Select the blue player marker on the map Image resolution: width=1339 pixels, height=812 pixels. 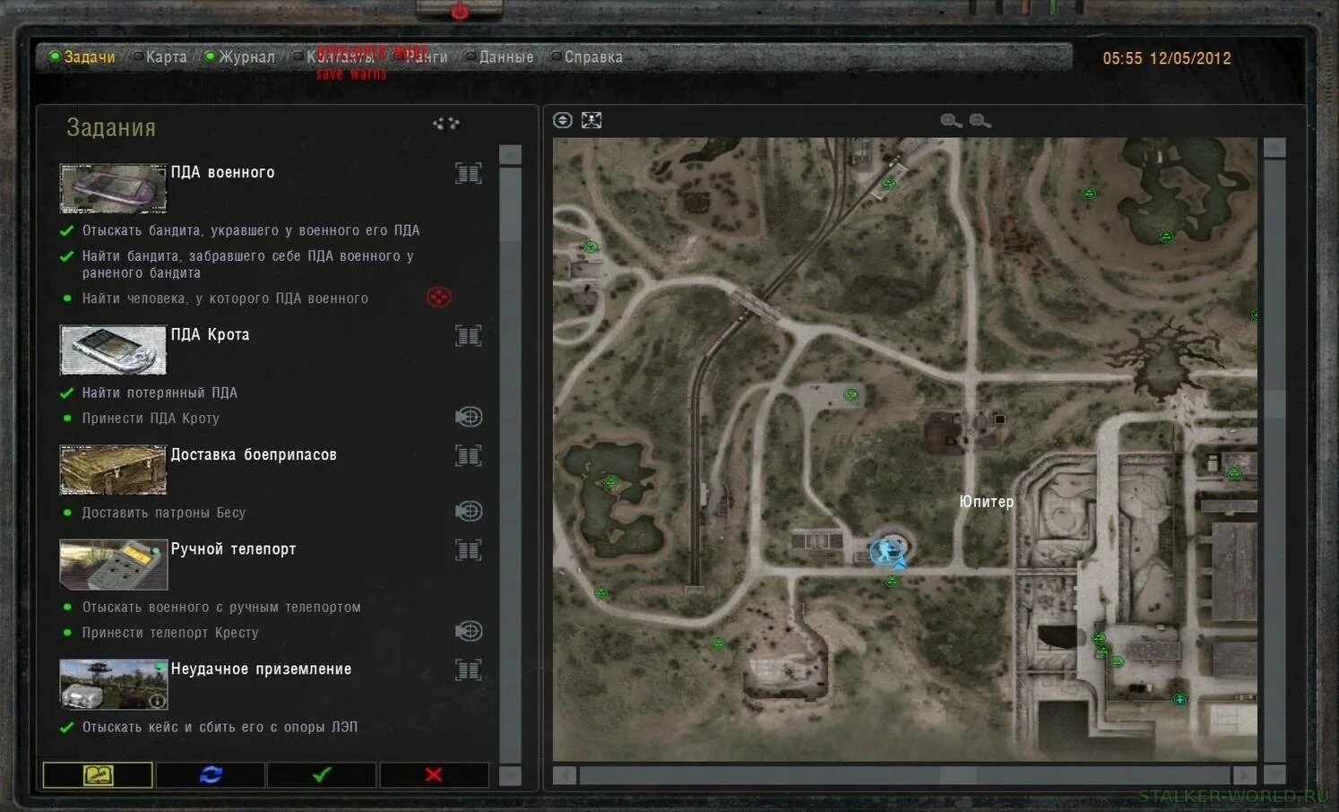pyautogui.click(x=888, y=551)
